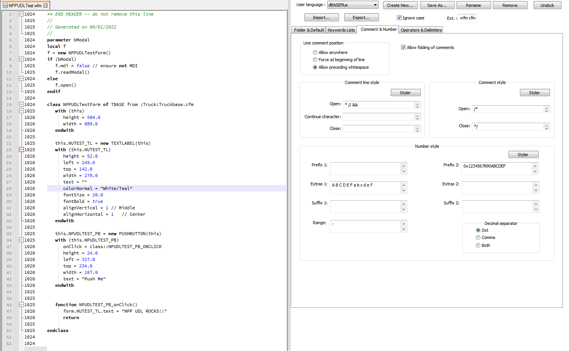Click the spinner on the Prefix 1 field
The image size is (569, 351).
click(404, 169)
